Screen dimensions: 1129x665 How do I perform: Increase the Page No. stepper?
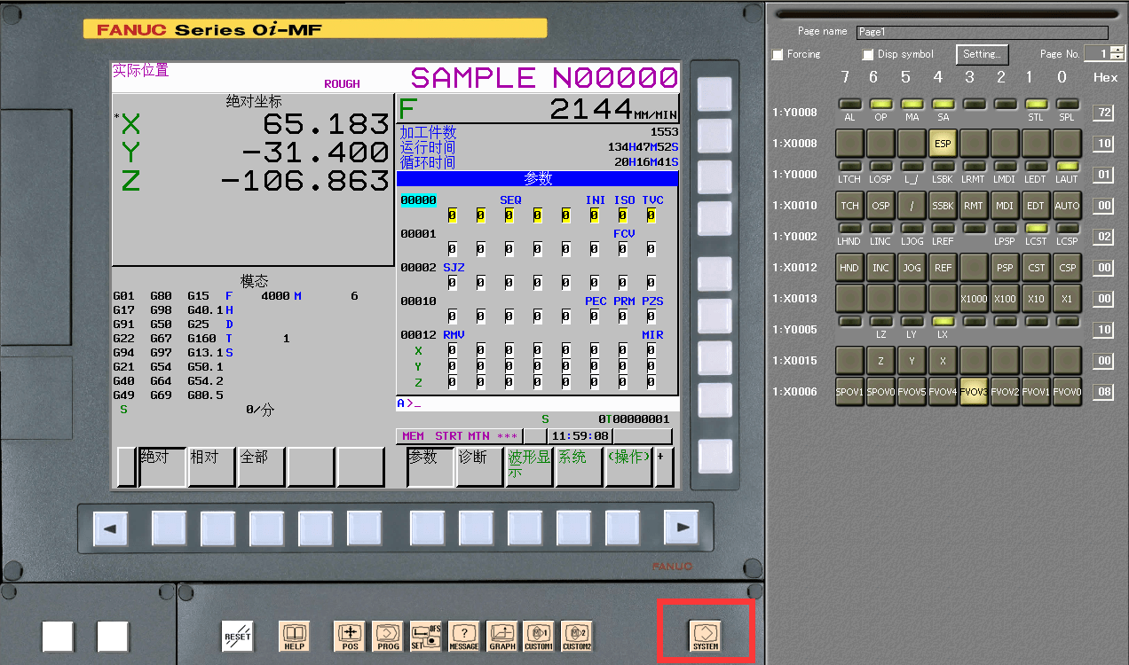coord(1117,50)
